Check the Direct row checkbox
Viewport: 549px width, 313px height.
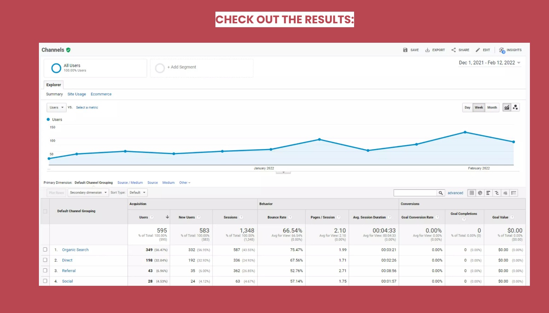coord(45,260)
